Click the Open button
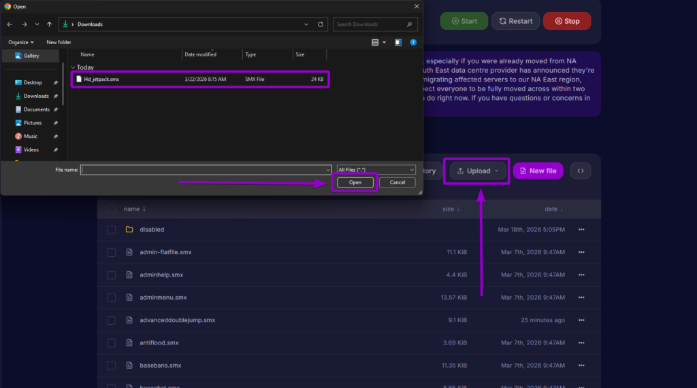 [355, 183]
